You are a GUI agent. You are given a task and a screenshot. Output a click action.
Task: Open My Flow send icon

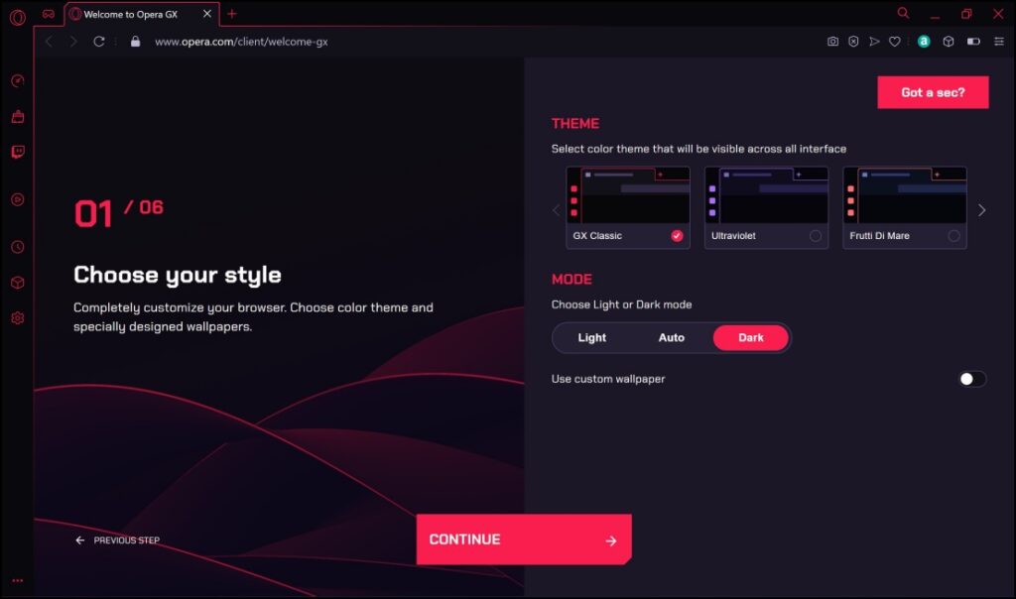point(874,42)
